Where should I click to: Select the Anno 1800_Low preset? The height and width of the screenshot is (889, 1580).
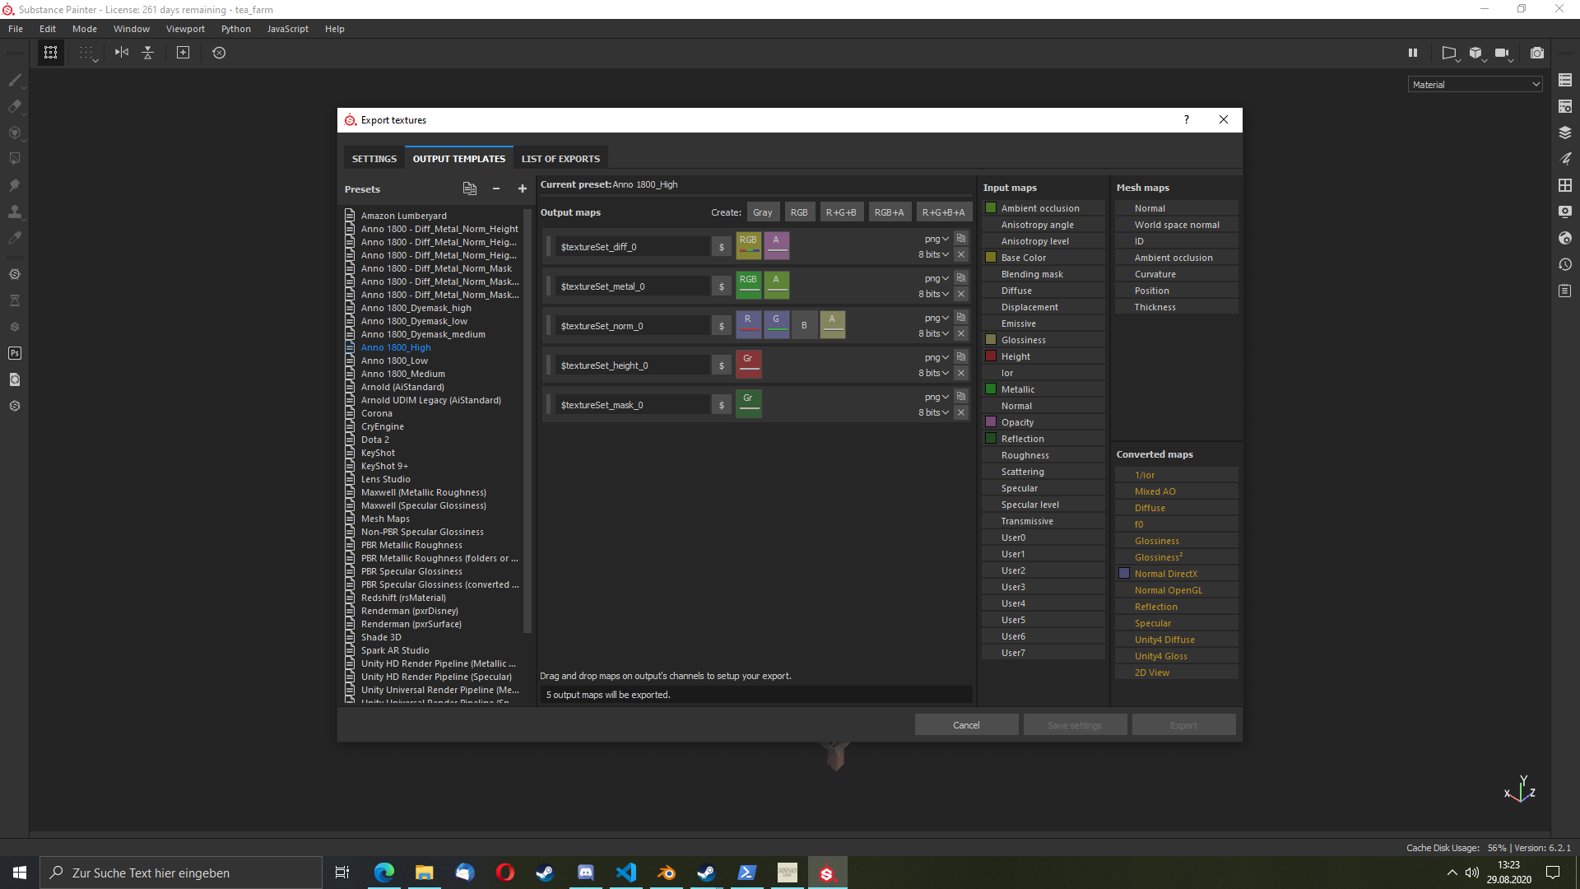(394, 361)
